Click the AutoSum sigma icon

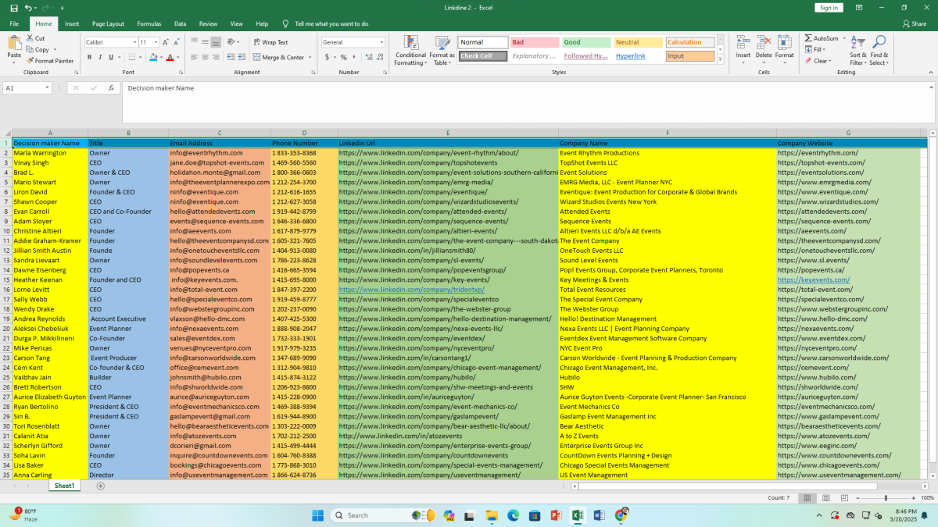808,38
